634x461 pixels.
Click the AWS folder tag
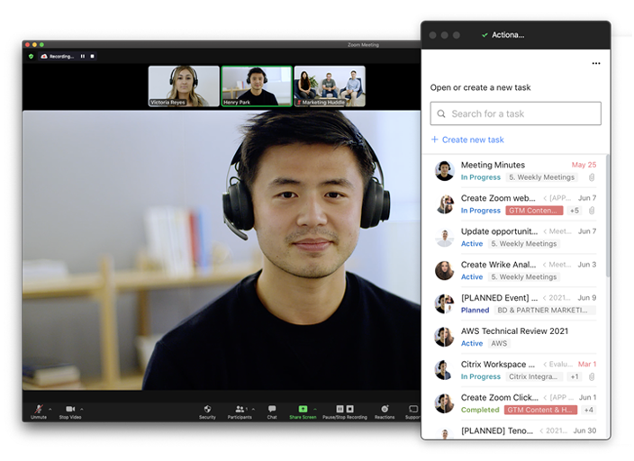[x=499, y=343]
